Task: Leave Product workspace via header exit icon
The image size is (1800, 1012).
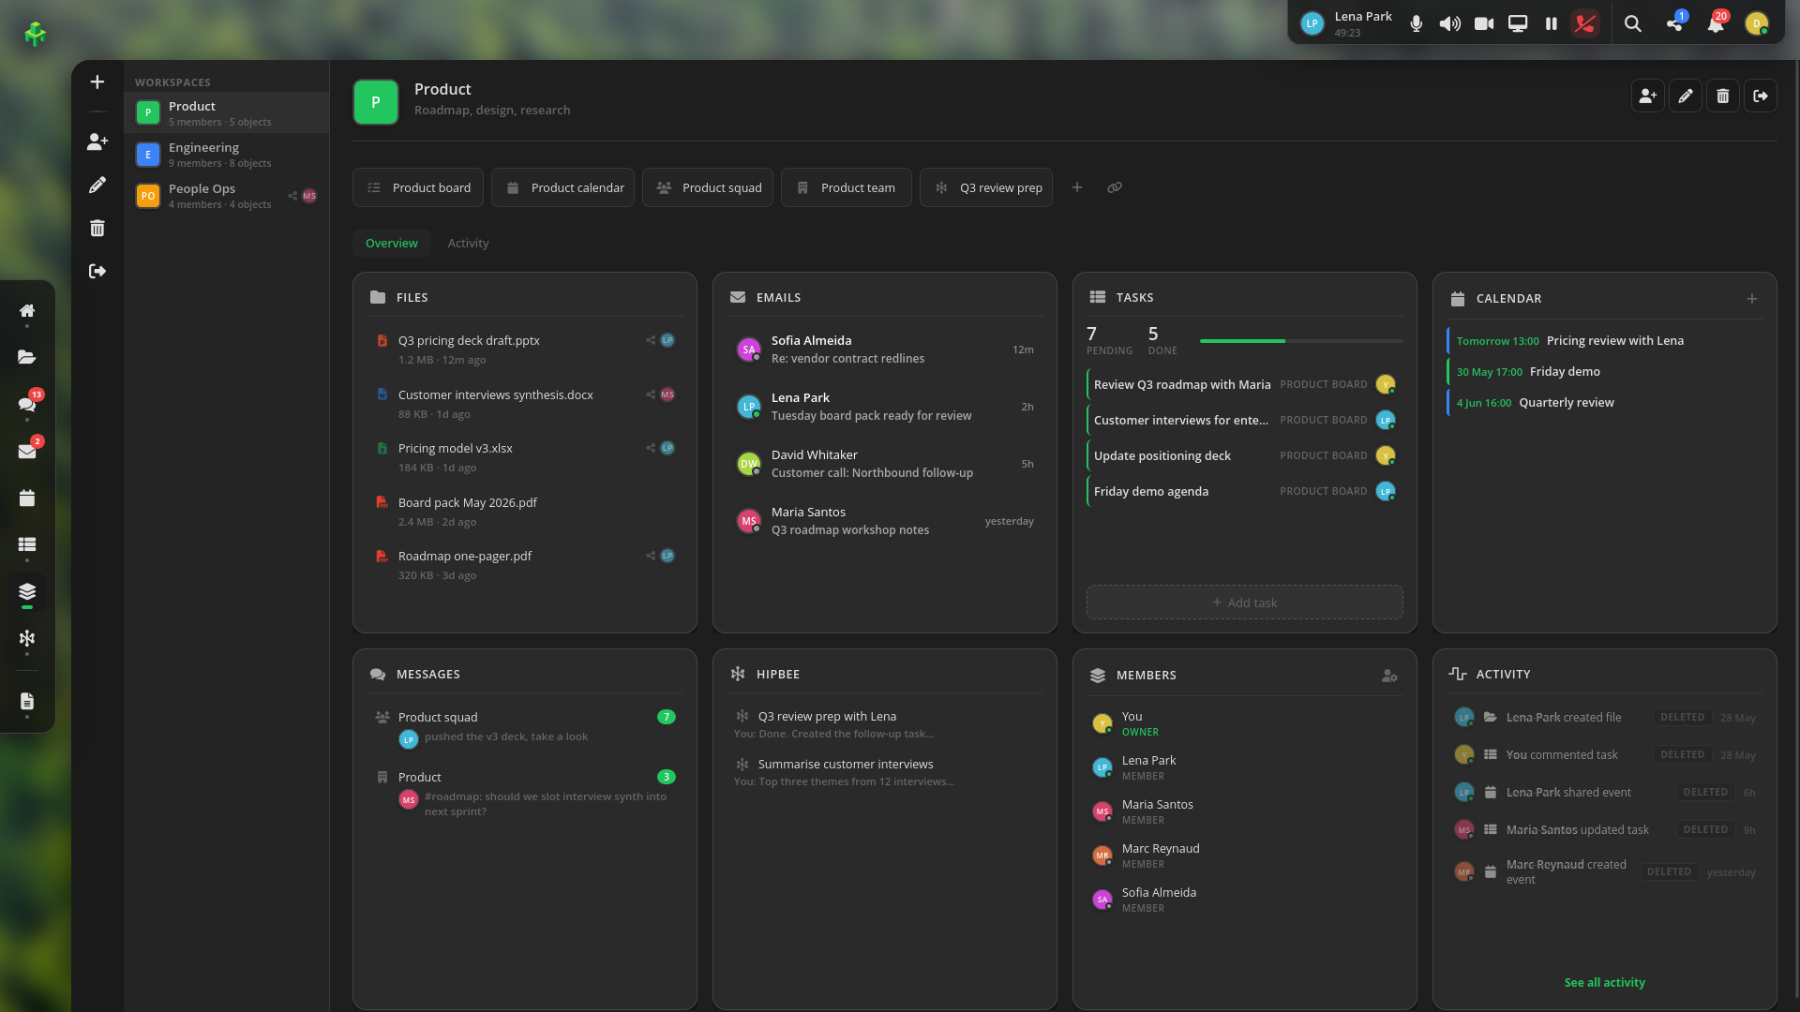Action: 1761,96
